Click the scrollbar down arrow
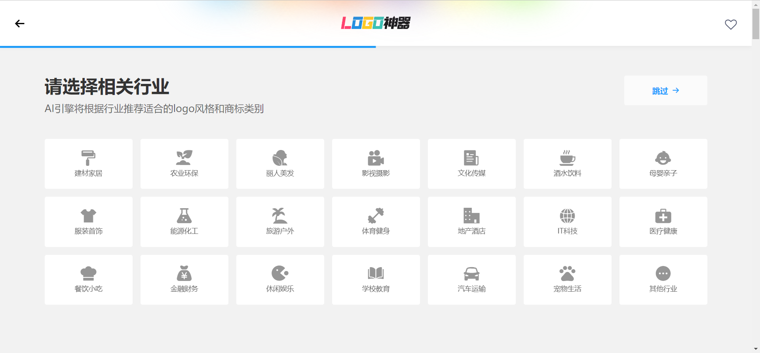This screenshot has width=760, height=353. 756,349
